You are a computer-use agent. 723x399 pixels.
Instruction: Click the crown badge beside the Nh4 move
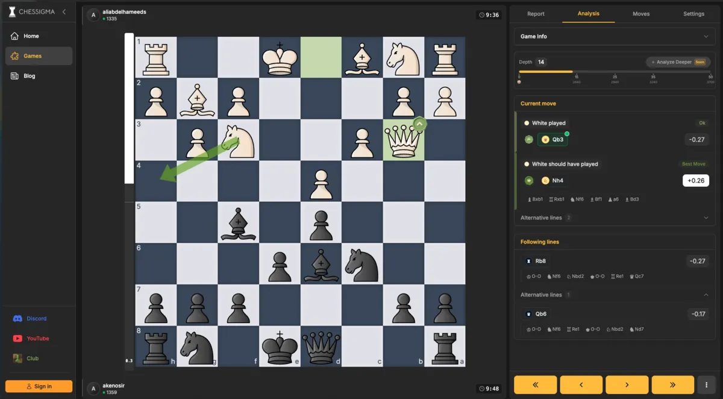click(x=529, y=180)
